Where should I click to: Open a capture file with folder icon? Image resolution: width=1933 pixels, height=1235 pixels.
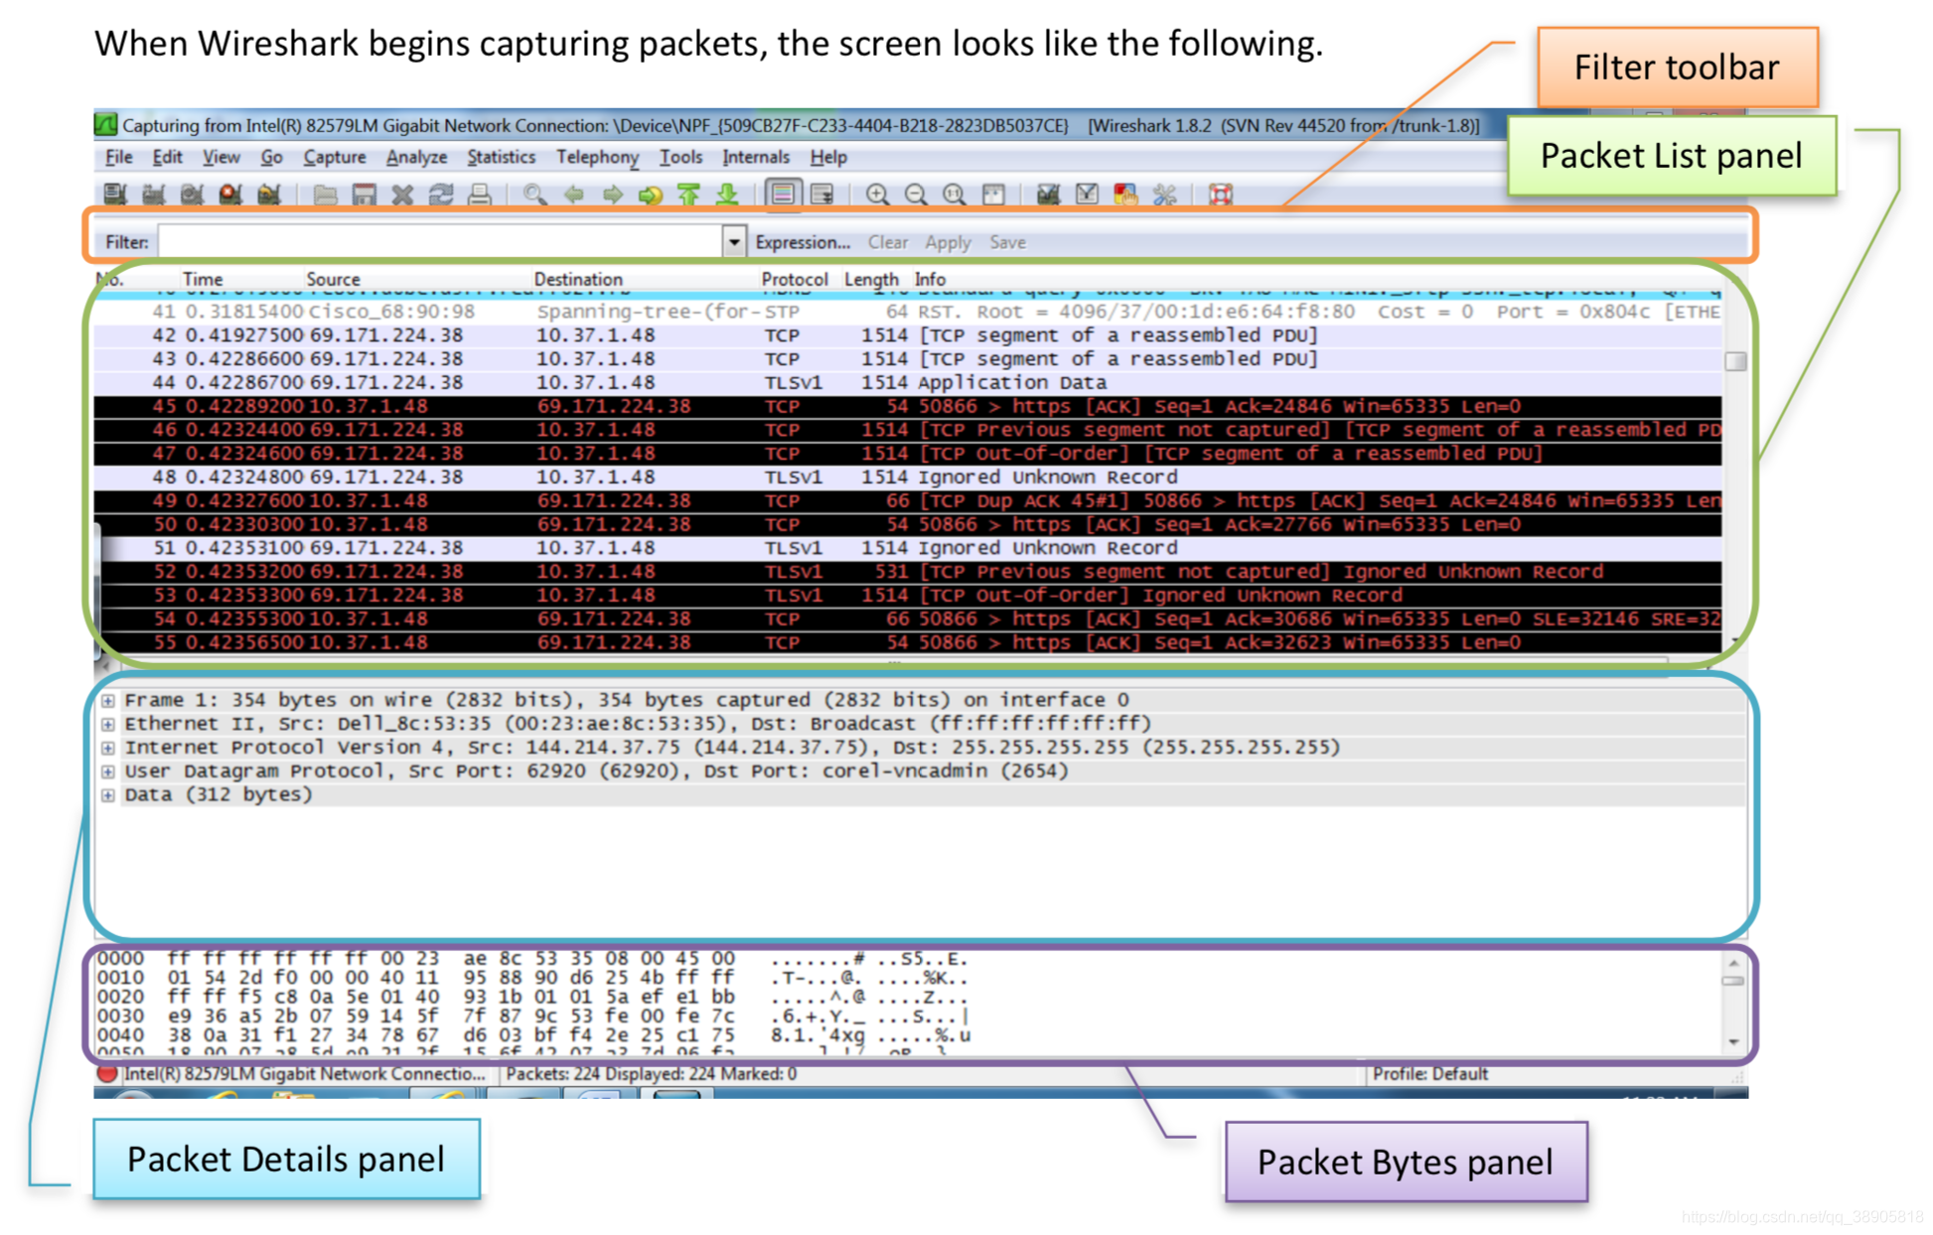328,195
